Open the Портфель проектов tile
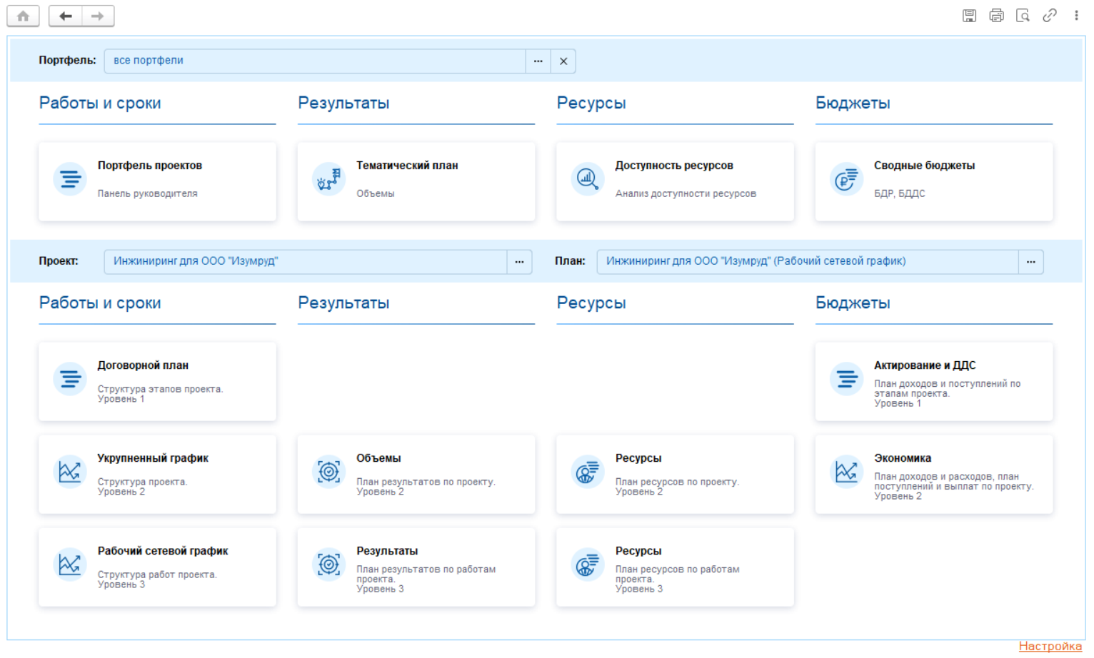Screen dimensions: 1094x658 [157, 181]
